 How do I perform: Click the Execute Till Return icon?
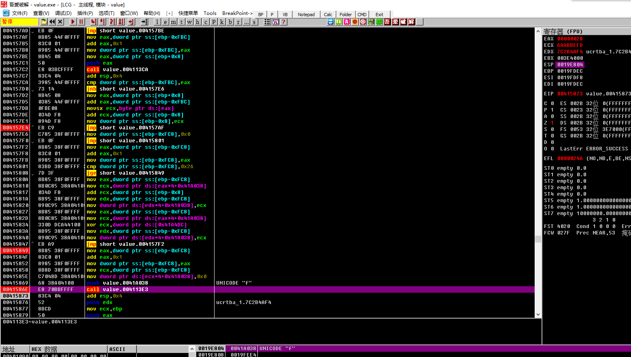pyautogui.click(x=131, y=22)
